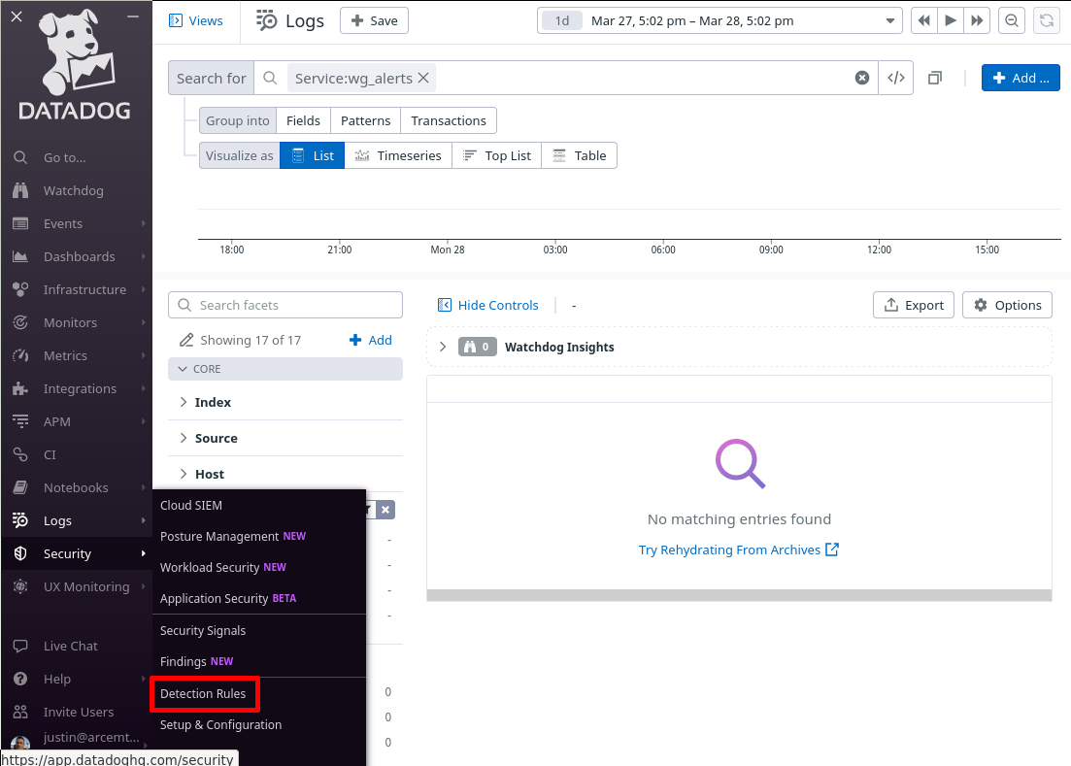Open the Options menu

coord(1008,305)
